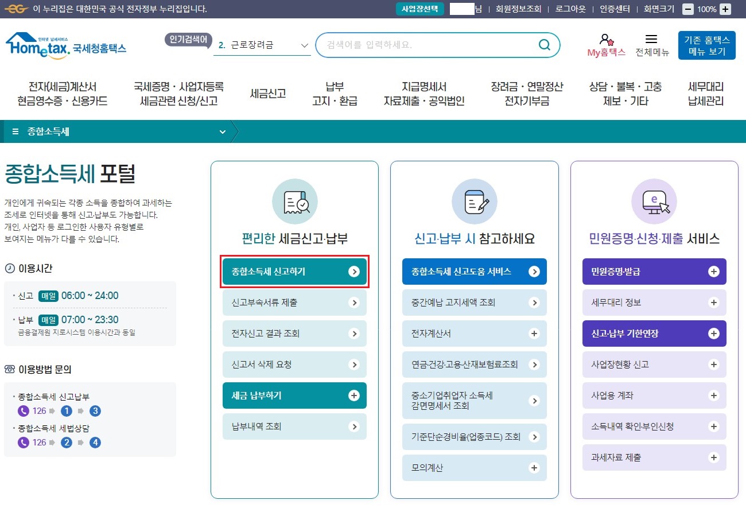This screenshot has height=508, width=746.
Task: Click the 종합소득세 신고하기 label
Action: (x=268, y=272)
